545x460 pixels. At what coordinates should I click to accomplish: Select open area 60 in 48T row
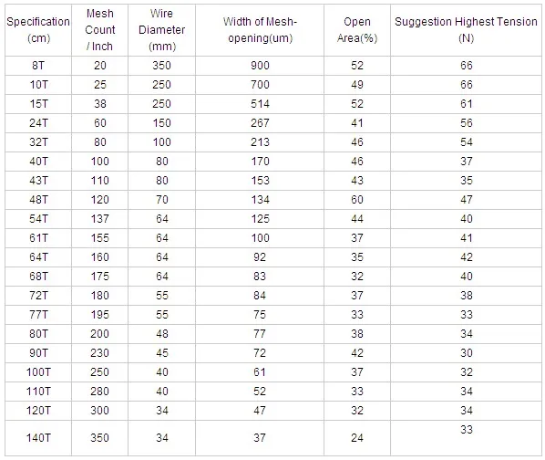(357, 200)
